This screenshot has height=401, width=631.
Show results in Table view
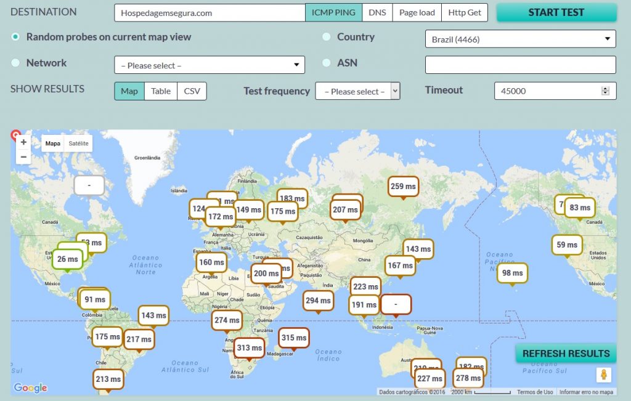tap(161, 91)
